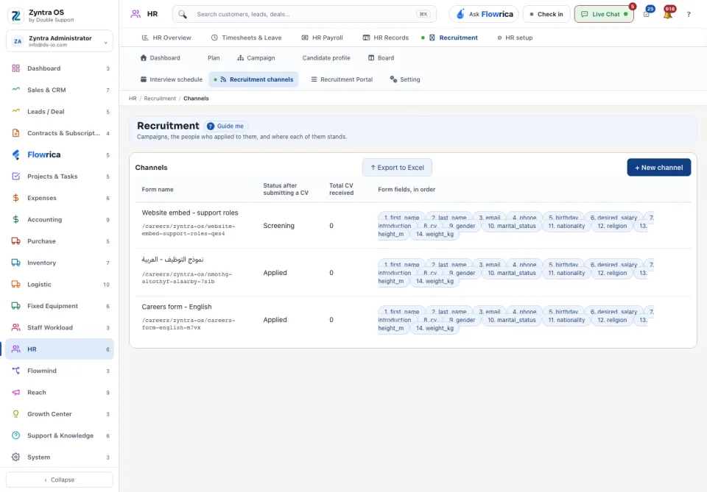Click the help question mark icon
The image size is (707, 492).
[x=689, y=15]
